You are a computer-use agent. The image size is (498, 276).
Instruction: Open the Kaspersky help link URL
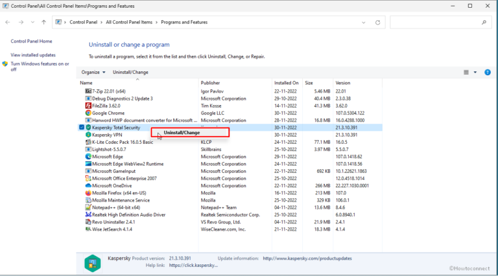tap(193, 265)
